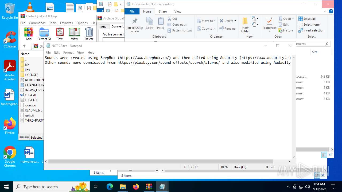Click Copy path in Documents ribbon
The image size is (342, 192).
click(177, 25)
